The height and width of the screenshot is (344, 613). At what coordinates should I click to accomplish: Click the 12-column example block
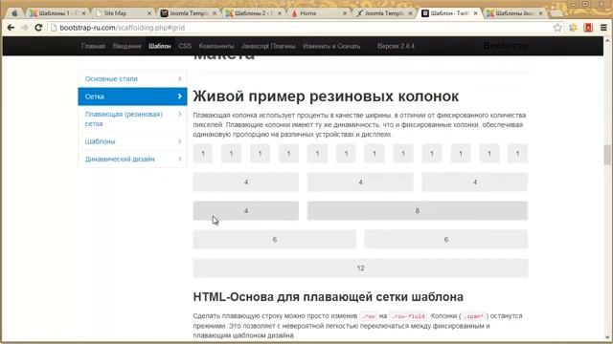(x=360, y=268)
